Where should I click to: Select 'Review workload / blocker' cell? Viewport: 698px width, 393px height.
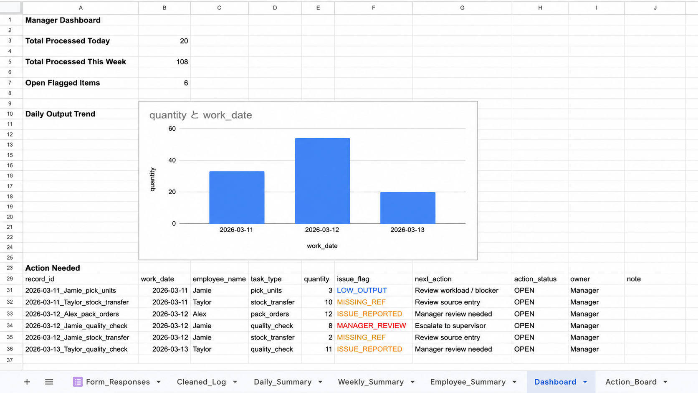(x=462, y=290)
